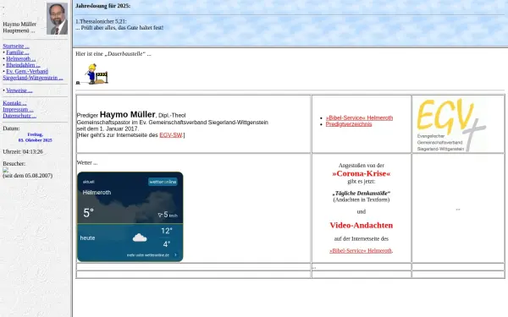Click Haymo Müller portrait photo
Viewport: 508px width, 317px height.
57,19
